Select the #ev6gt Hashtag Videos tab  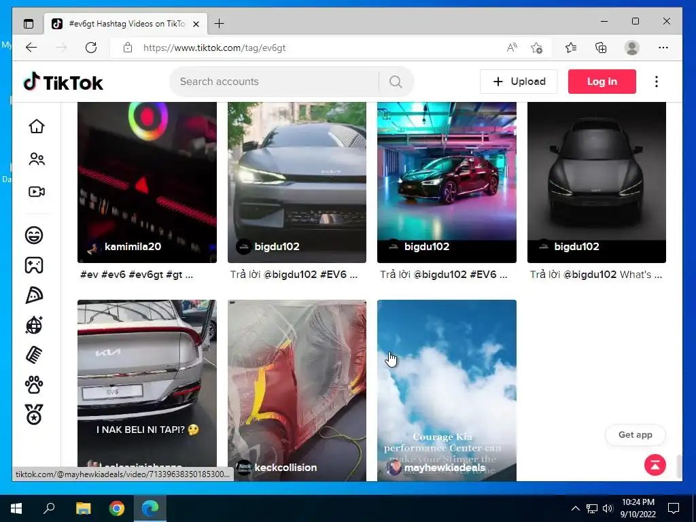pos(126,24)
